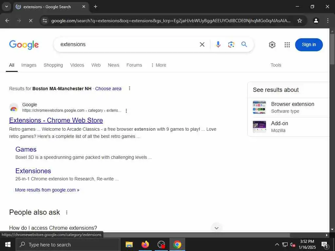Open the Chrome three-dot menu
Screen dimensions: 335x251
point(328,21)
